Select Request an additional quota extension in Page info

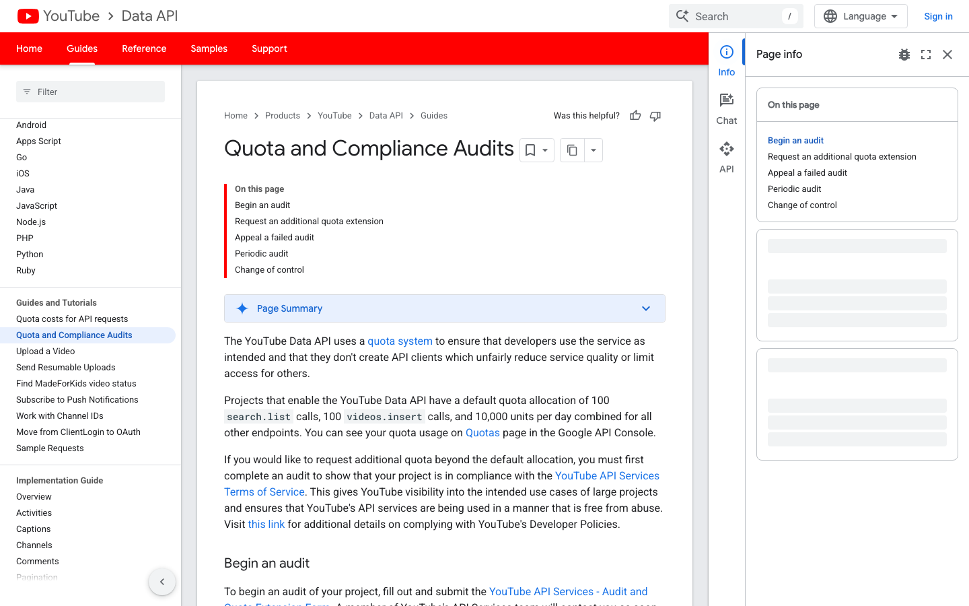pyautogui.click(x=842, y=157)
